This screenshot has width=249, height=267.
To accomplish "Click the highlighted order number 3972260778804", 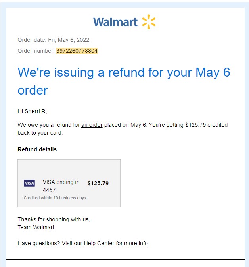I will point(77,51).
